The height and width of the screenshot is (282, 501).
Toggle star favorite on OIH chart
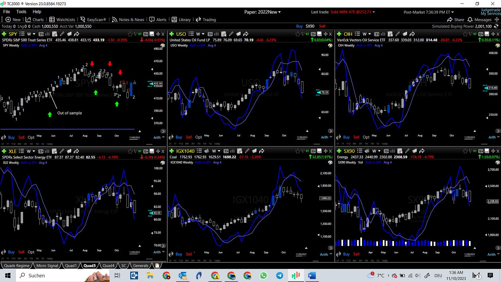point(465,34)
